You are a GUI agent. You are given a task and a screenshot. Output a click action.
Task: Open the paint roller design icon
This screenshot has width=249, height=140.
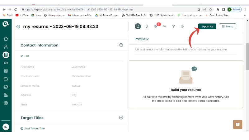173,27
